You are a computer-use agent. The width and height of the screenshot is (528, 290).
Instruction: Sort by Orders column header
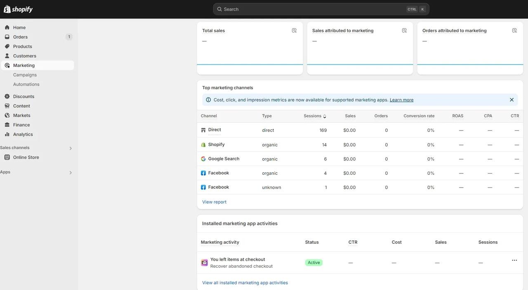[381, 116]
